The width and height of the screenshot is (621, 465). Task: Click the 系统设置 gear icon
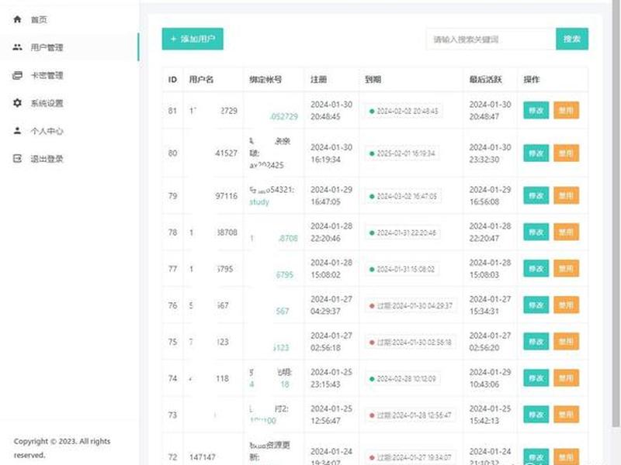[17, 103]
